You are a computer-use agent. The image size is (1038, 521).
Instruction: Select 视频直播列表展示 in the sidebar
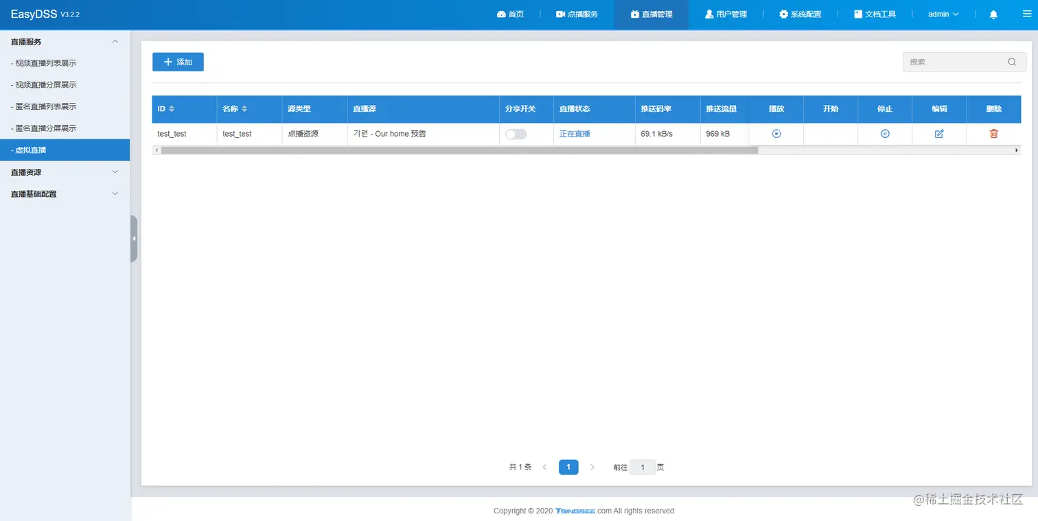[x=65, y=63]
